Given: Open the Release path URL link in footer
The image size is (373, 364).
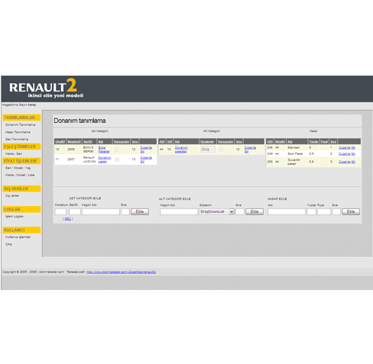Looking at the screenshot, I should [x=122, y=272].
